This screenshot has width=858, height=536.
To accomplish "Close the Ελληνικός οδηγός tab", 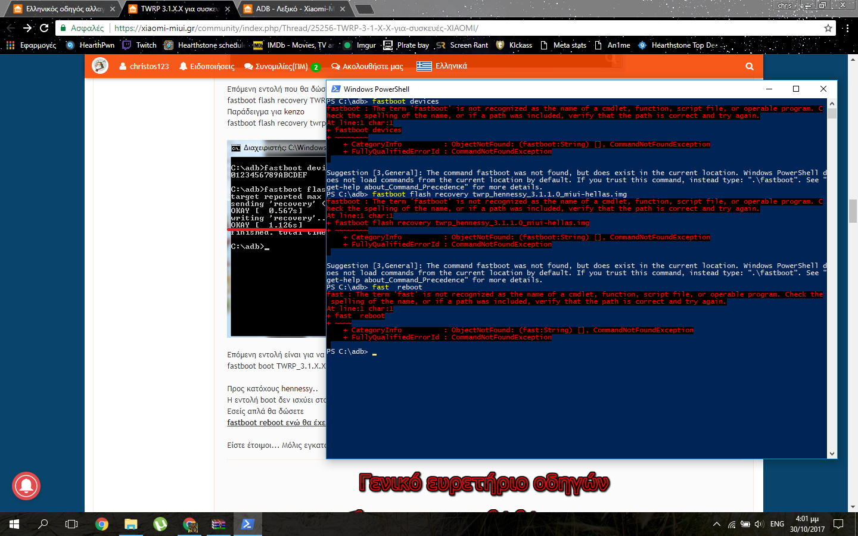I will pos(113,9).
